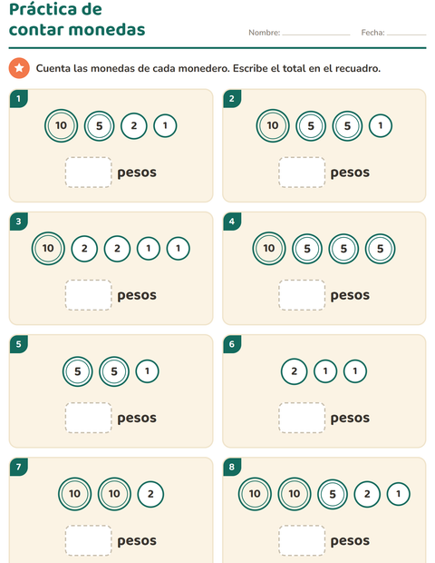Click the 10 coin in exercise 4
The image size is (435, 563).
269,249
